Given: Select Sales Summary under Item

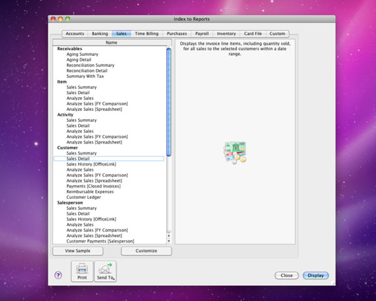Looking at the screenshot, I should (81, 87).
